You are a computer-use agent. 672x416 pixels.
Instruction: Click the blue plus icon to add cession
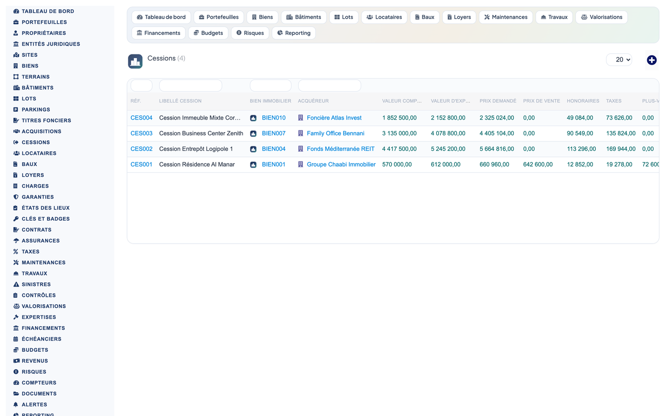coord(652,60)
